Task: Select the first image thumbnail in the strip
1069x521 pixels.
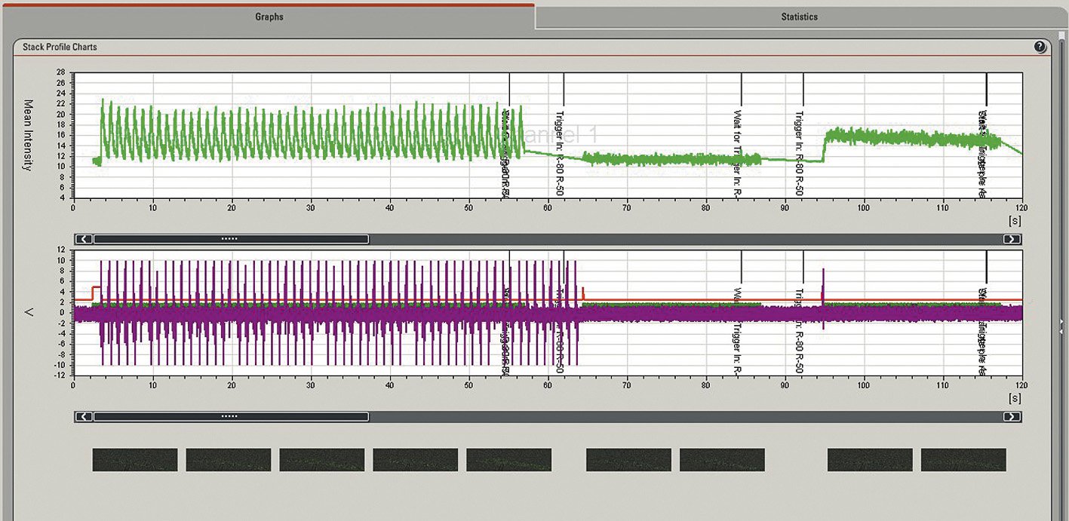Action: pos(134,460)
